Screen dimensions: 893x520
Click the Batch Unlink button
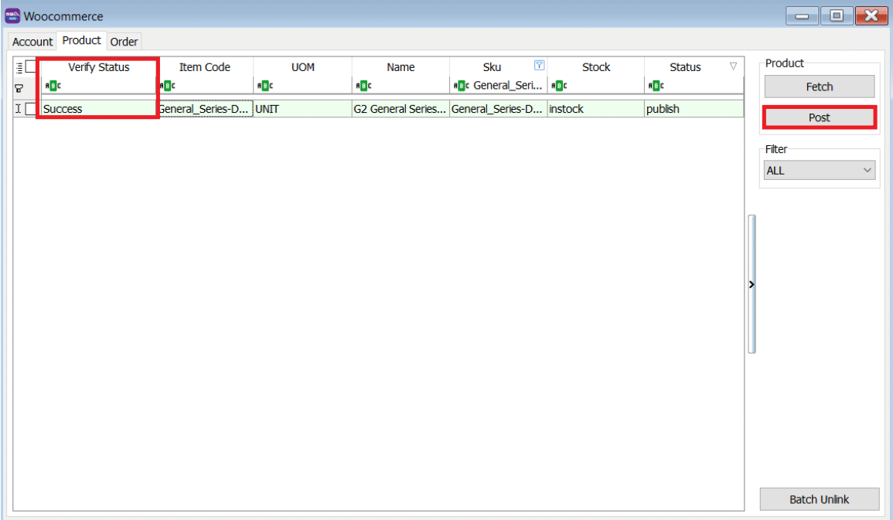click(819, 499)
